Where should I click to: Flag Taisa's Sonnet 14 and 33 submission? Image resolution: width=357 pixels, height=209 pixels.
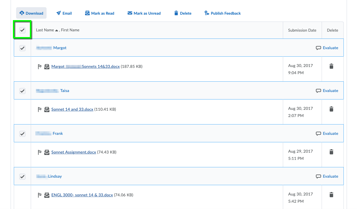tap(40, 109)
